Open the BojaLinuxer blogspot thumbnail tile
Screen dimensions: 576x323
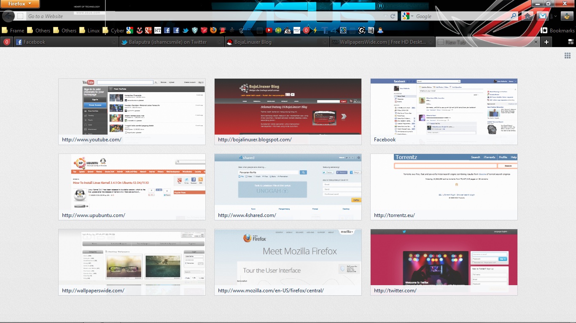(288, 111)
